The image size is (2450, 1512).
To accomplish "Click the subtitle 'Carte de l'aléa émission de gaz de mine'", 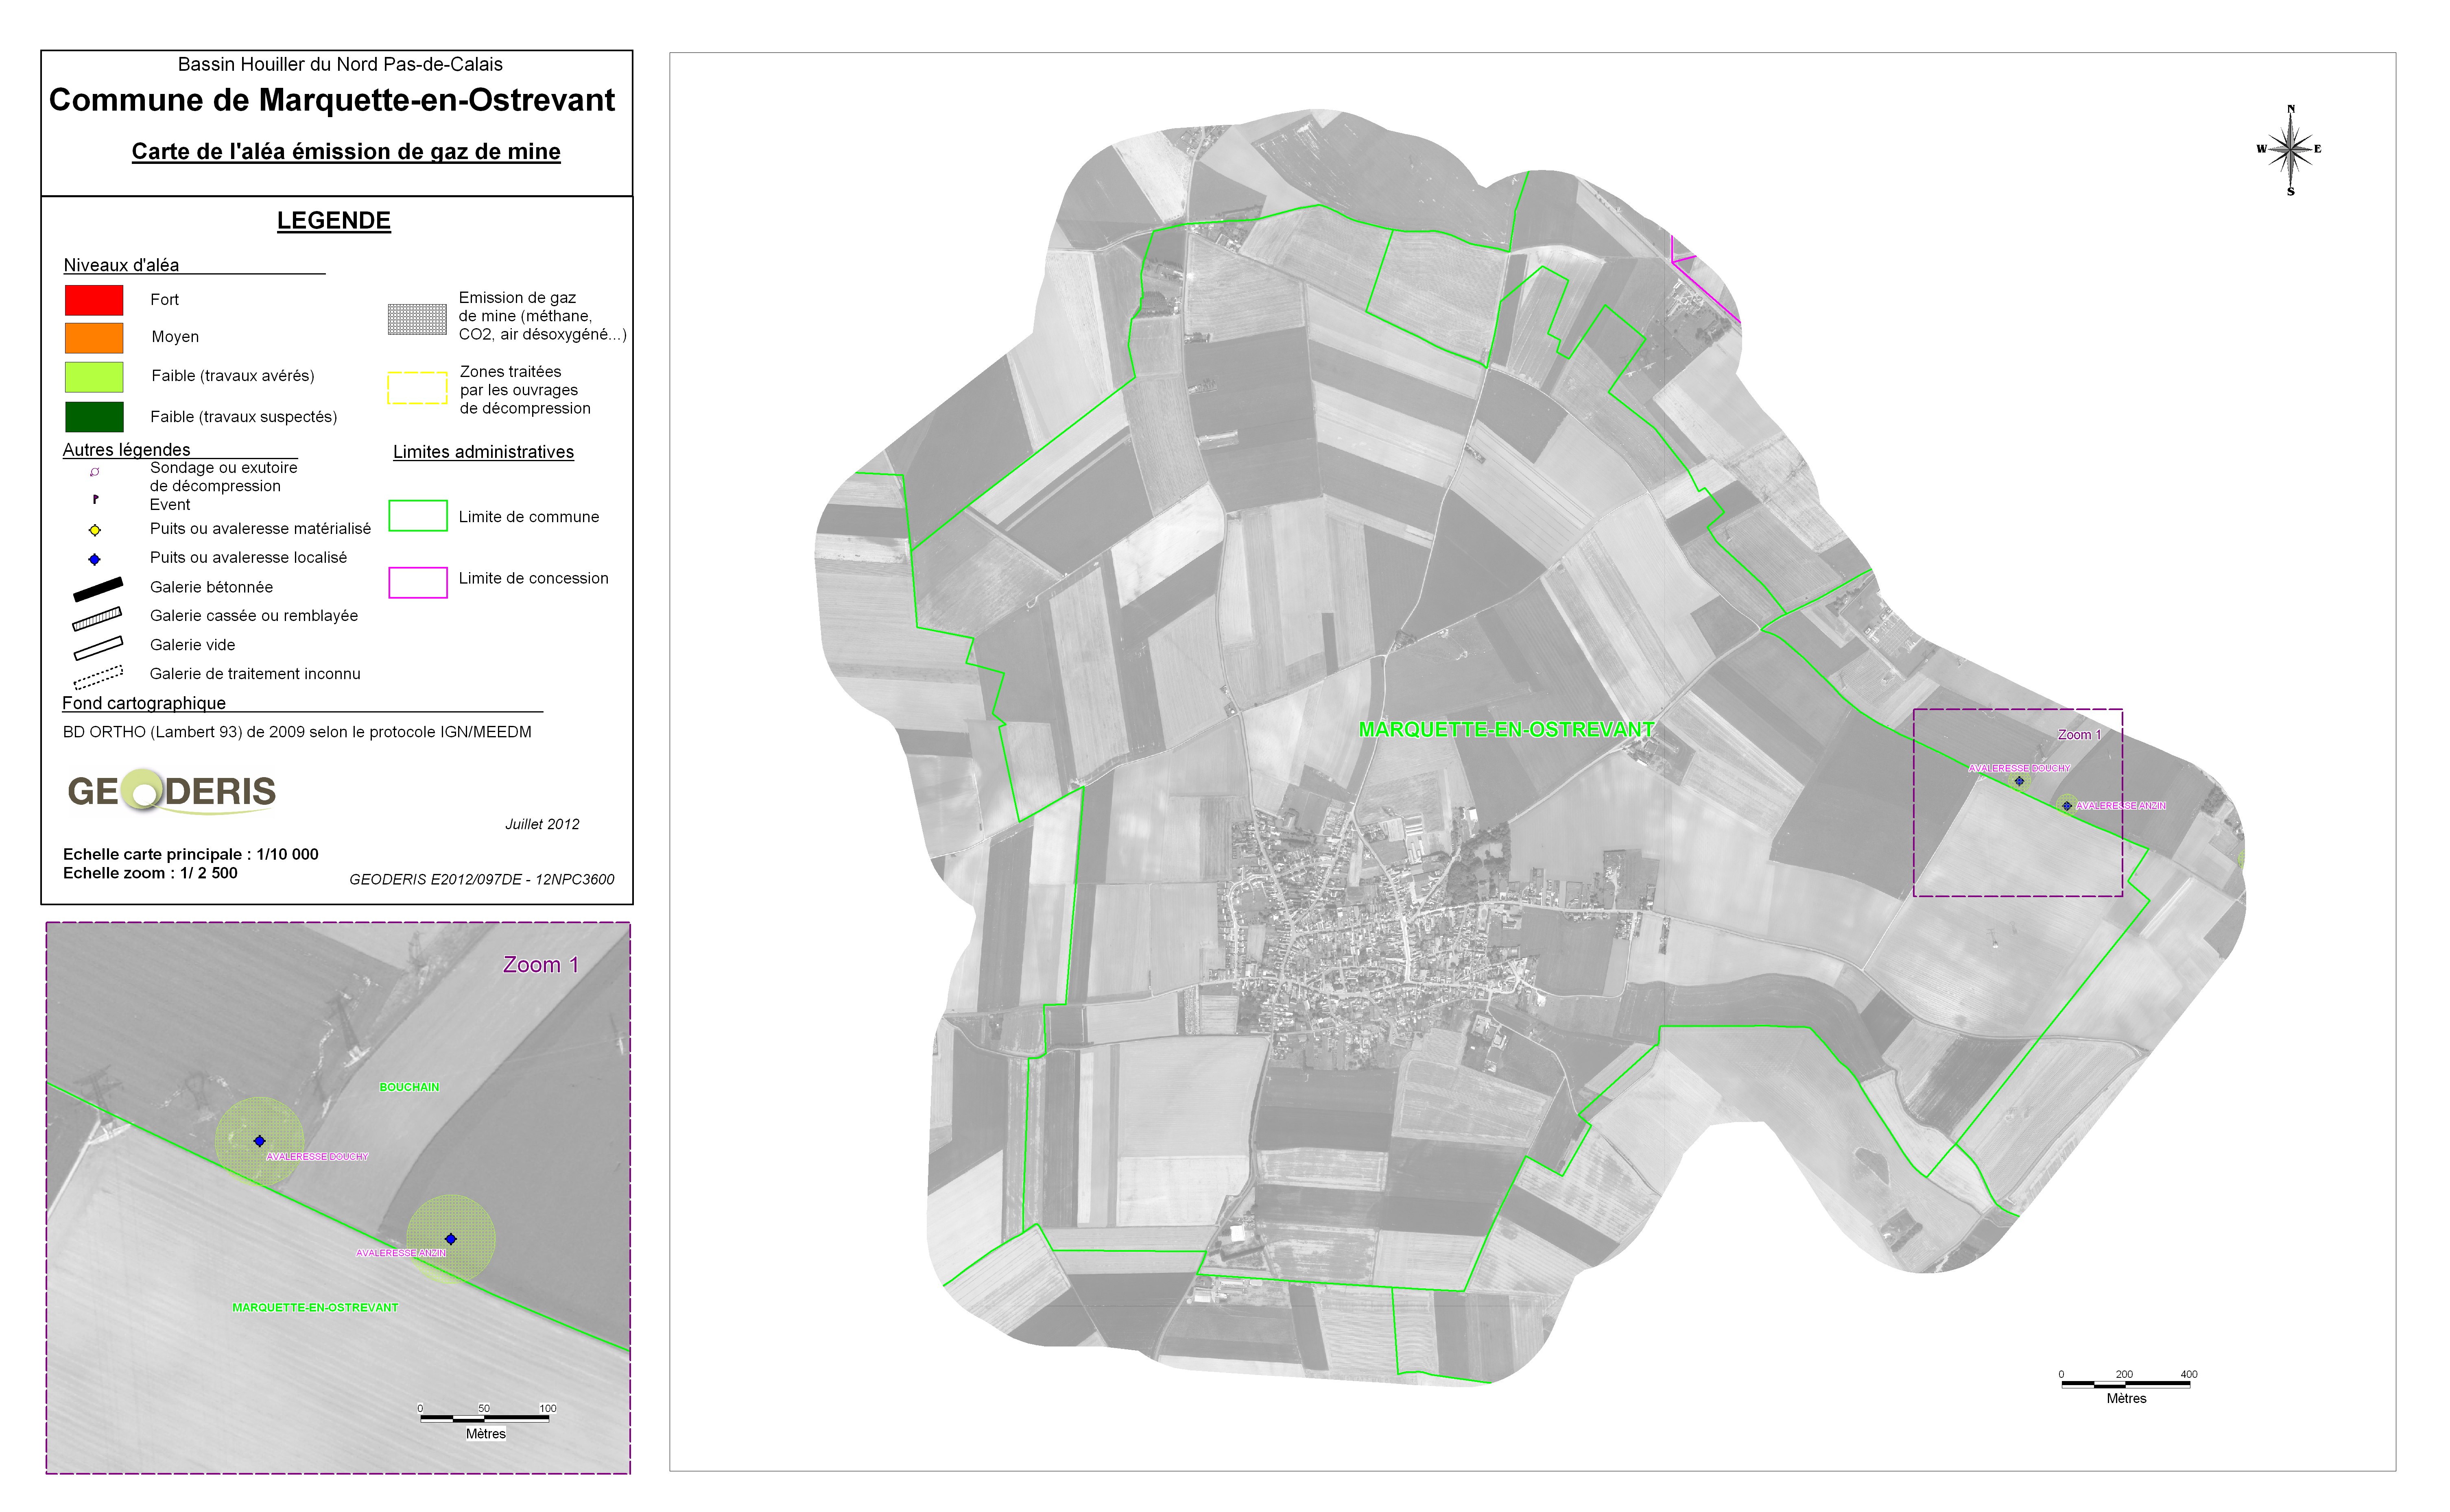I will pyautogui.click(x=346, y=152).
